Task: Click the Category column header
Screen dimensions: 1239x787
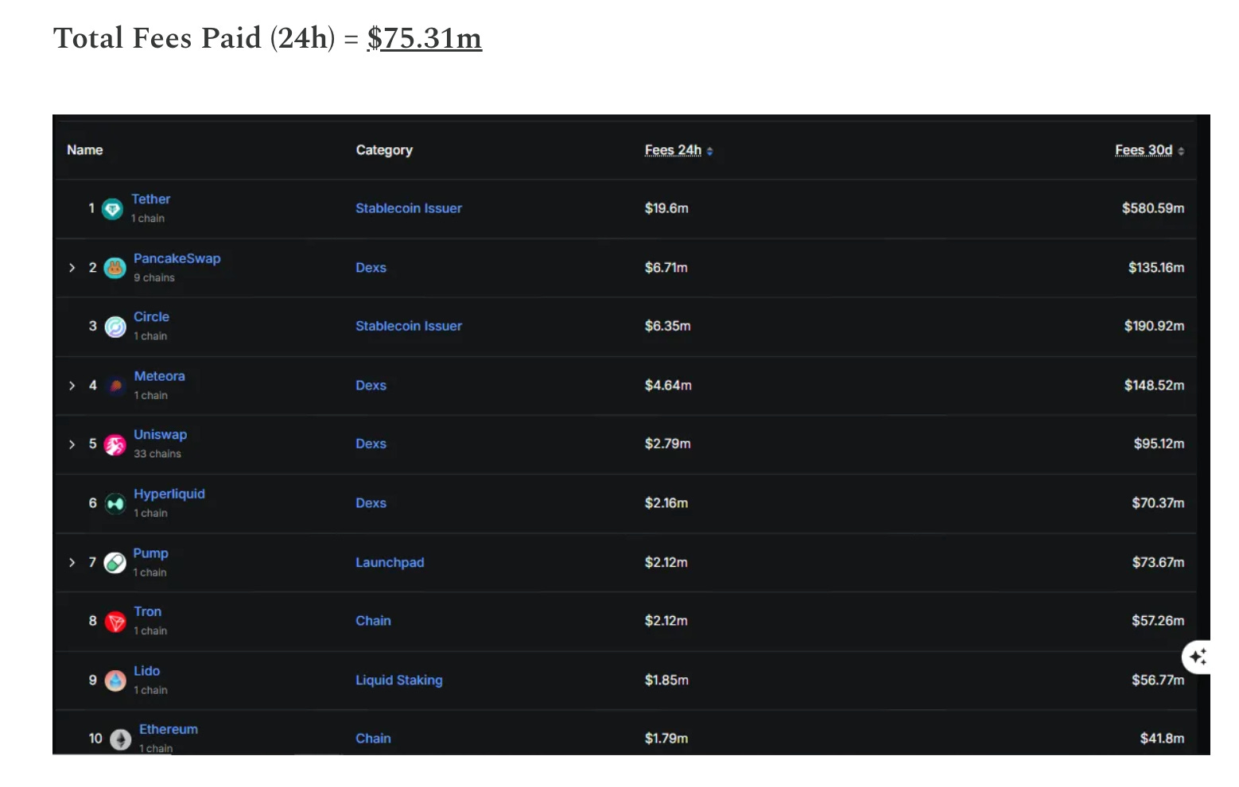Action: point(384,150)
